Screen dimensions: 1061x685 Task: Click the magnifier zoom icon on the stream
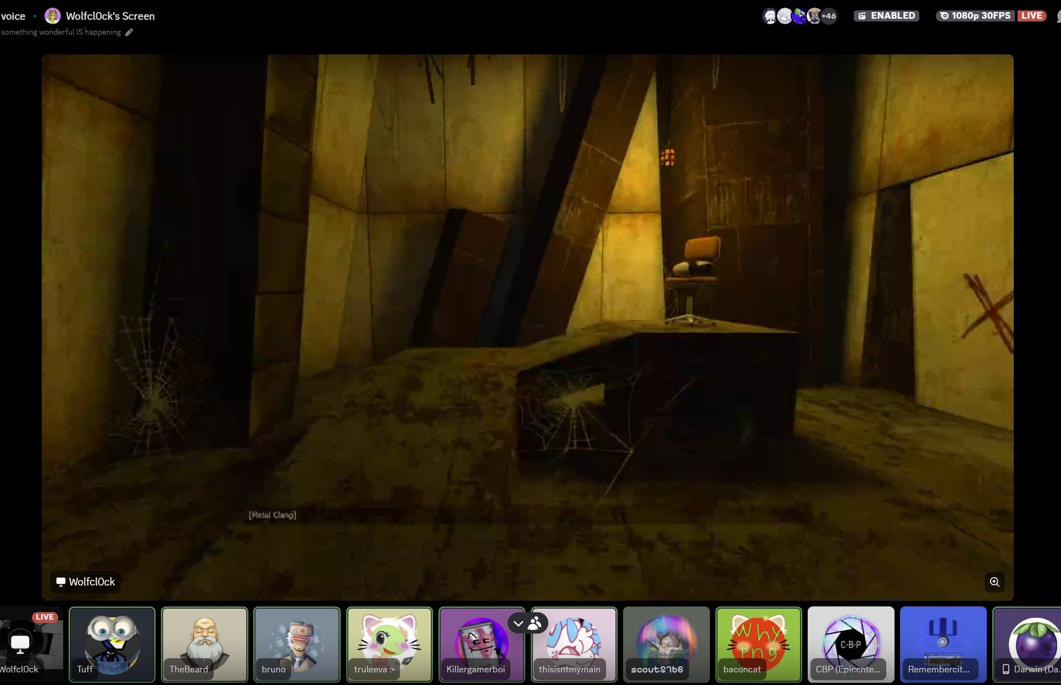(995, 582)
